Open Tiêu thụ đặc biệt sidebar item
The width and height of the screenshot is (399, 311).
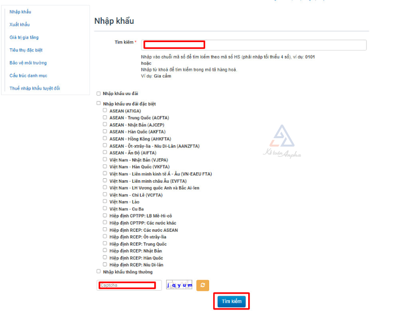click(x=26, y=50)
